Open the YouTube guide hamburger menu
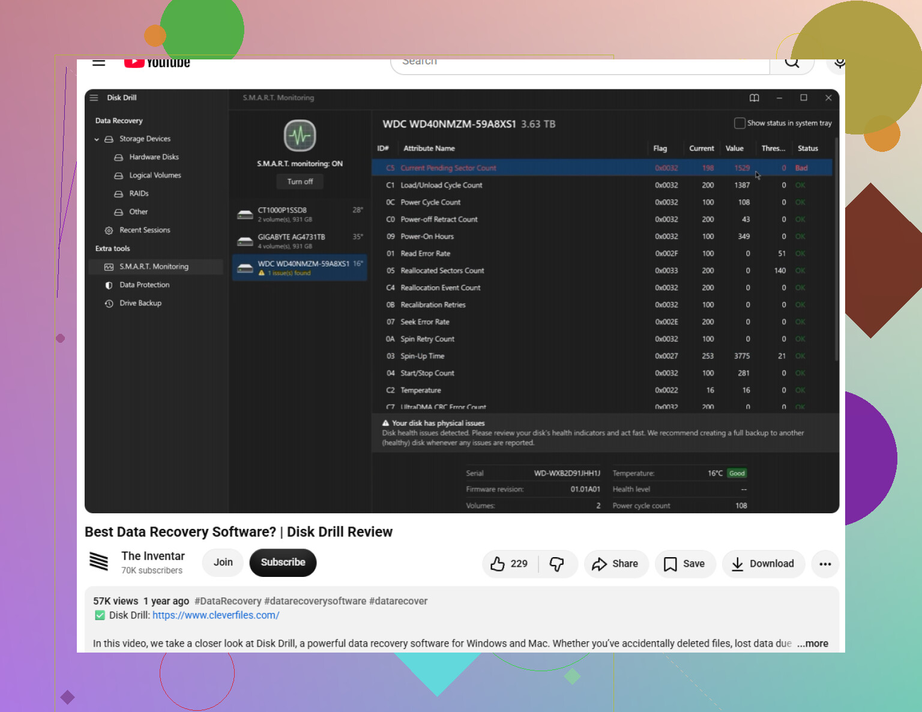The width and height of the screenshot is (922, 712). 99,62
